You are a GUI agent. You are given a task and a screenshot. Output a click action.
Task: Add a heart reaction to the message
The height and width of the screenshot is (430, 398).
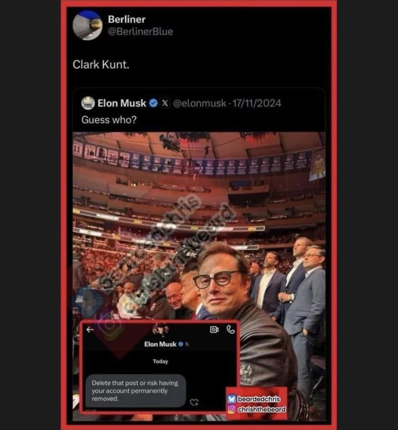[x=194, y=402]
